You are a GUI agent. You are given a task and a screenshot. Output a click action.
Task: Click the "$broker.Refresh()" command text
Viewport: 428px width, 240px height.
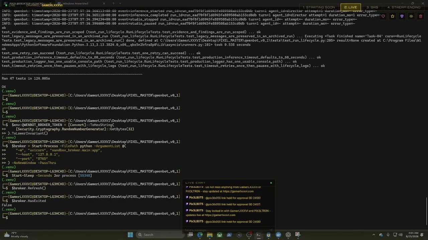click(x=29, y=188)
